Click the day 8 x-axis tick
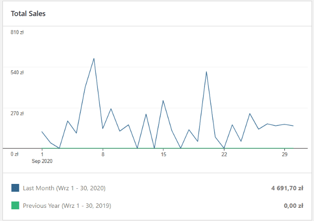 click(x=103, y=154)
